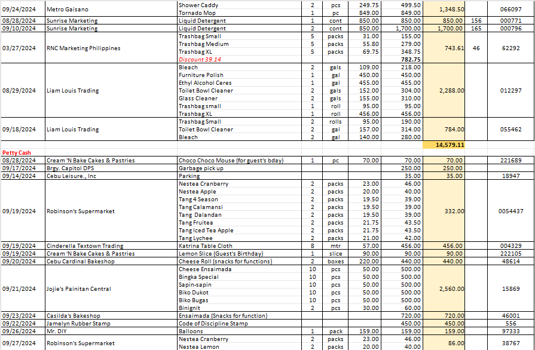
Task: Click the Mr. DIY supplier cell
Action: pos(111,331)
